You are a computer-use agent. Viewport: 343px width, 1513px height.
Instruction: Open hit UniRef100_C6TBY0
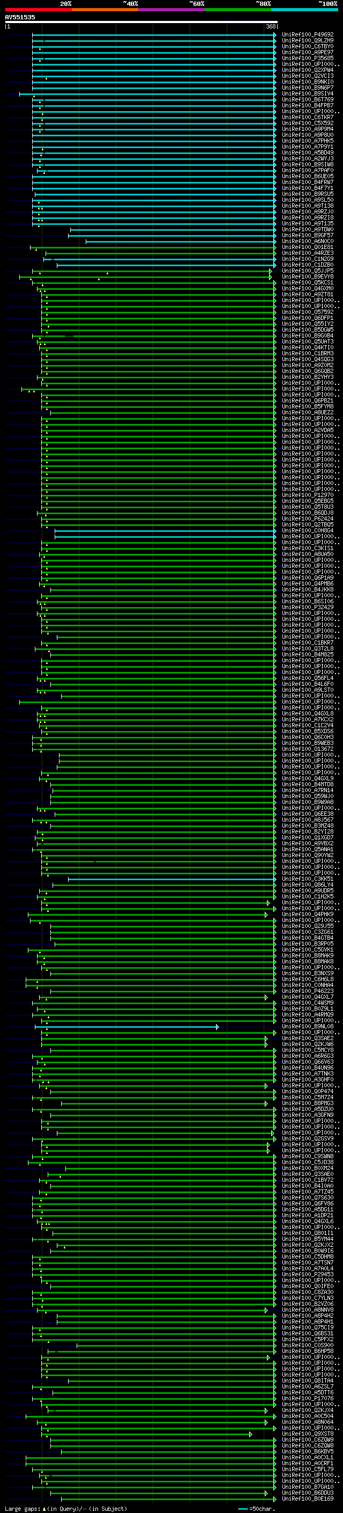pos(308,46)
